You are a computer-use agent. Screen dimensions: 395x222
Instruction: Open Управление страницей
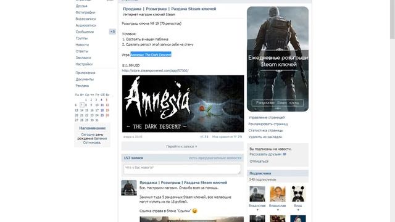[267, 118]
